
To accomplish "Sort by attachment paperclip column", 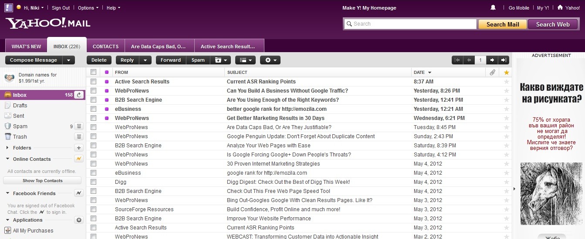I will point(492,73).
